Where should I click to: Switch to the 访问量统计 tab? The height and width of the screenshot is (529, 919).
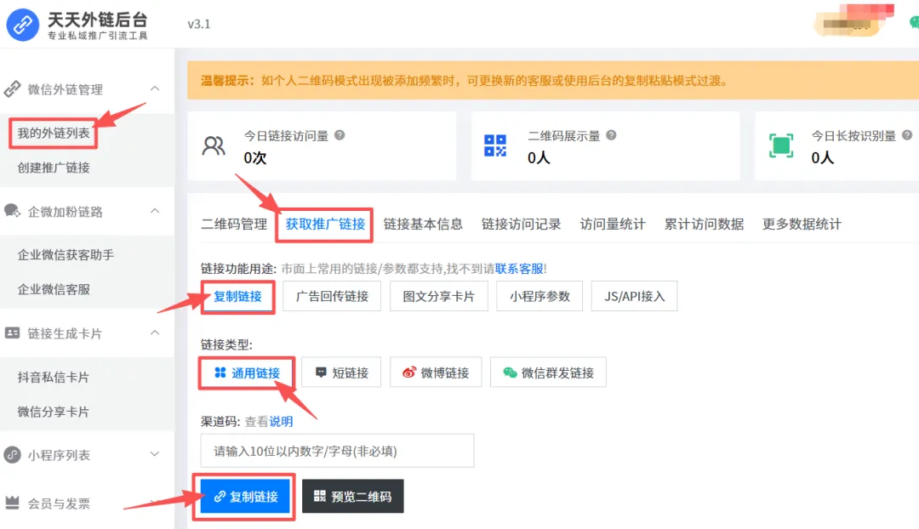(613, 225)
